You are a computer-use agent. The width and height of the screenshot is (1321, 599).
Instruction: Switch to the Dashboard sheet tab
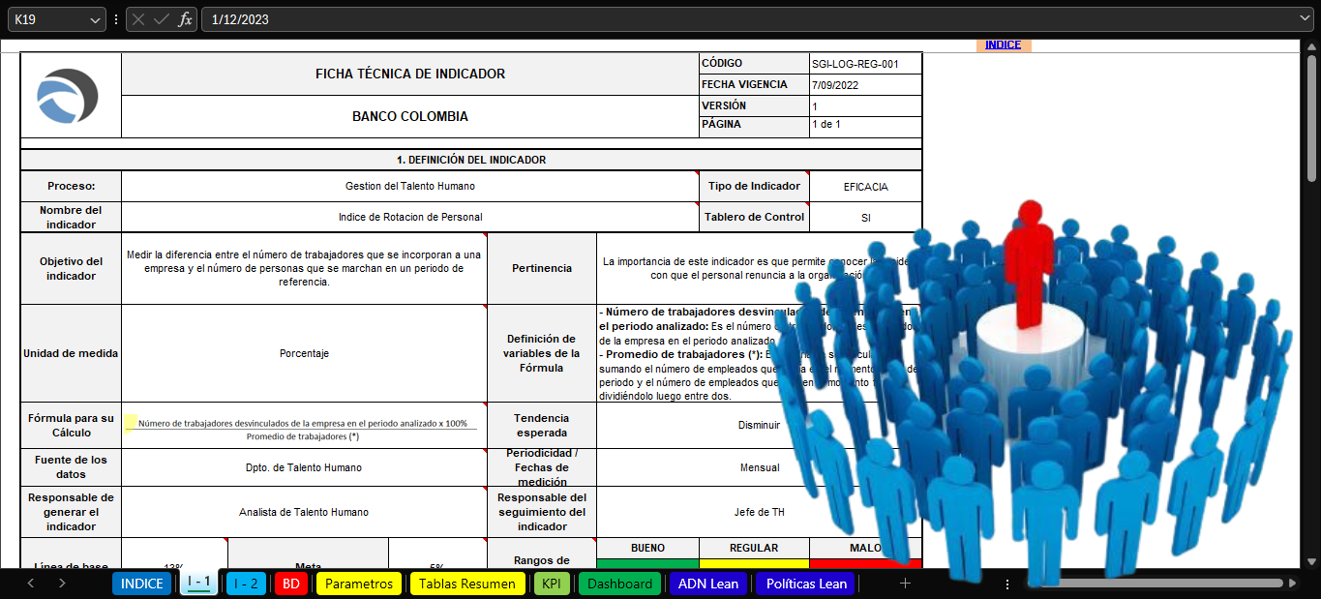[x=619, y=584]
